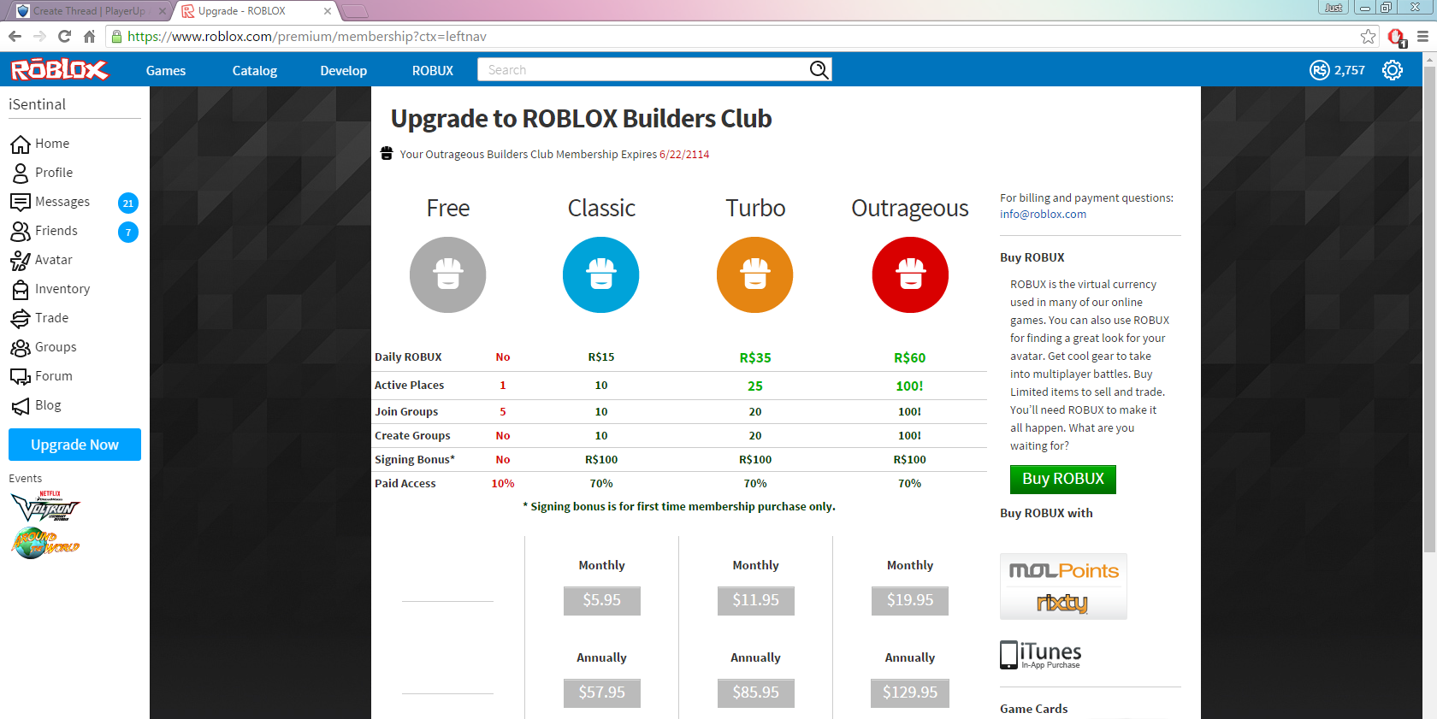The height and width of the screenshot is (719, 1437).
Task: Click the gray Free membership badge
Action: [447, 274]
